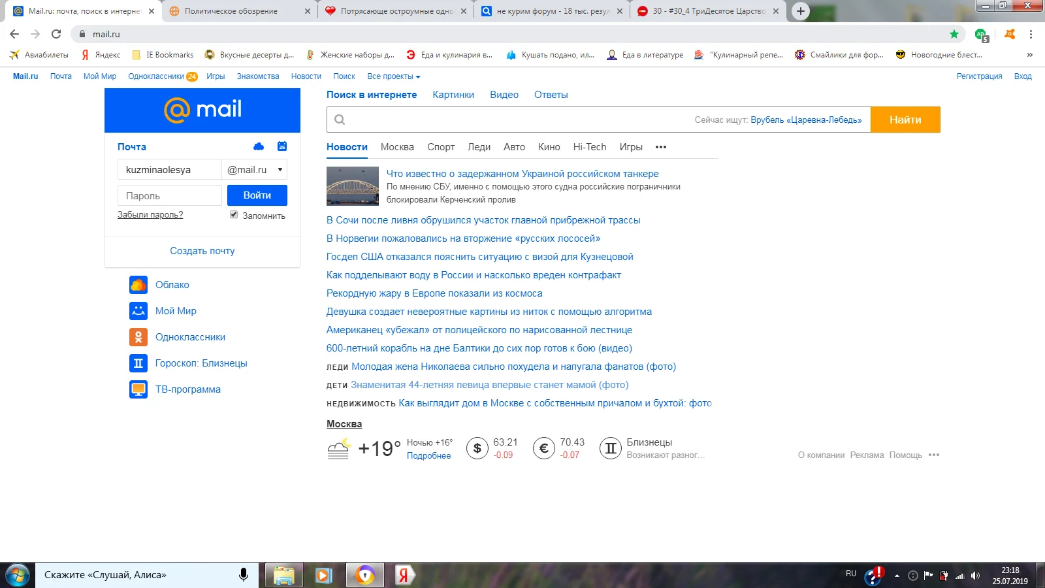Image resolution: width=1045 pixels, height=588 pixels.
Task: Open Одноклассники via its orange icon
Action: coord(138,337)
